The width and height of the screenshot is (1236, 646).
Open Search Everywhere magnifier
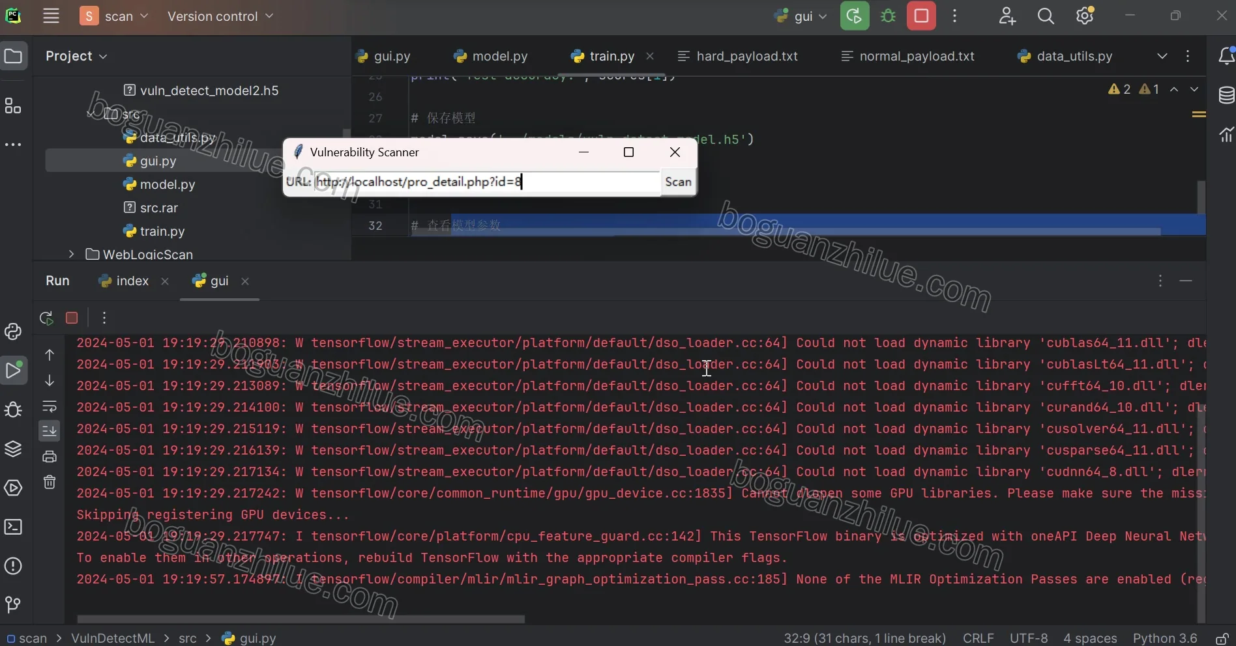click(1046, 16)
